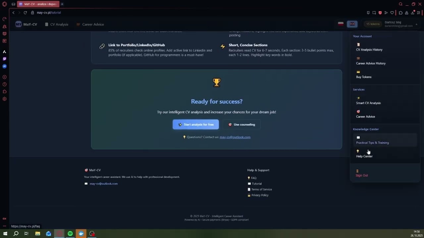Open the may-cv@outlook.com contact link
The width and height of the screenshot is (424, 238).
pyautogui.click(x=235, y=137)
